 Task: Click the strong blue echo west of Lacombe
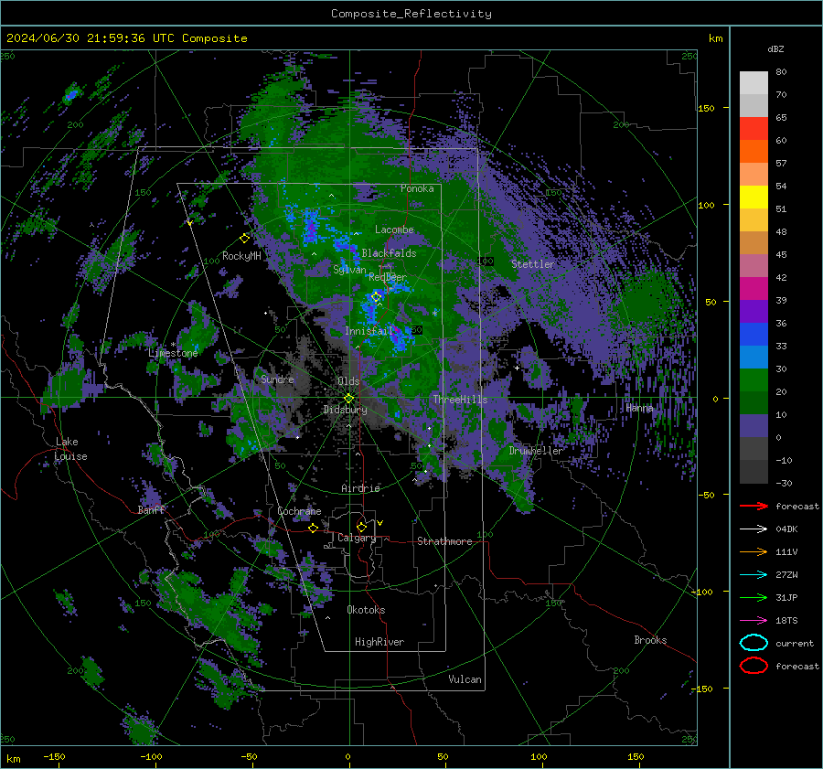pyautogui.click(x=311, y=227)
